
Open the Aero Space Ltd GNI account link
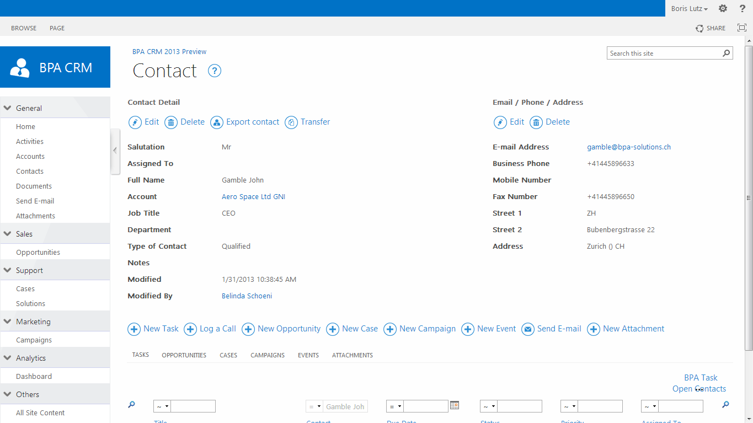click(253, 197)
